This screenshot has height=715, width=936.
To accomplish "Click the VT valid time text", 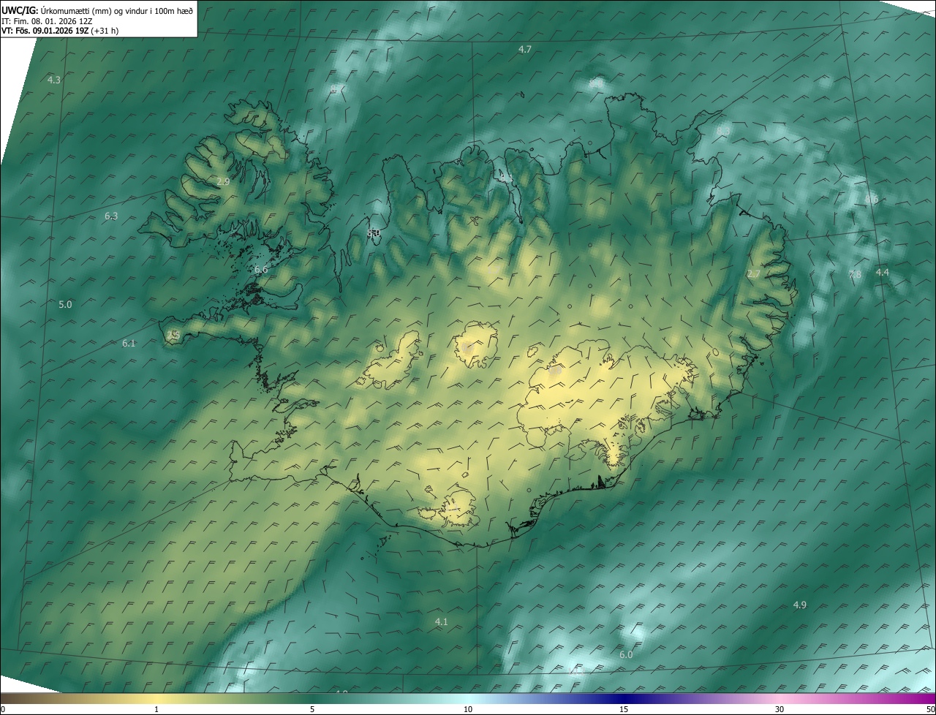I will click(x=44, y=31).
